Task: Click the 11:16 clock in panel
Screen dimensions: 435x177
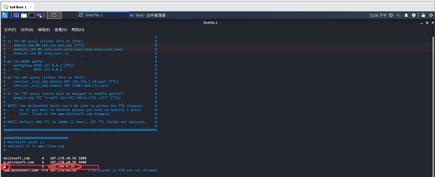Action: (x=378, y=15)
